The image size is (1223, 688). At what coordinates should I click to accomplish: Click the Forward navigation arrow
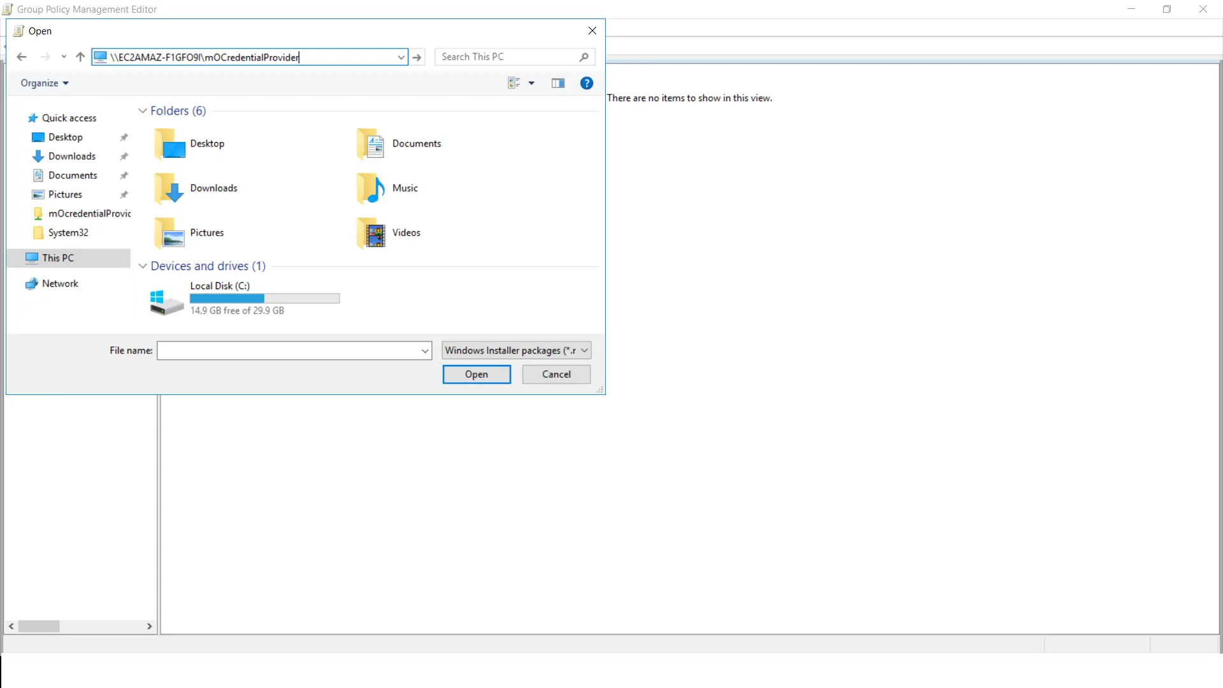45,57
